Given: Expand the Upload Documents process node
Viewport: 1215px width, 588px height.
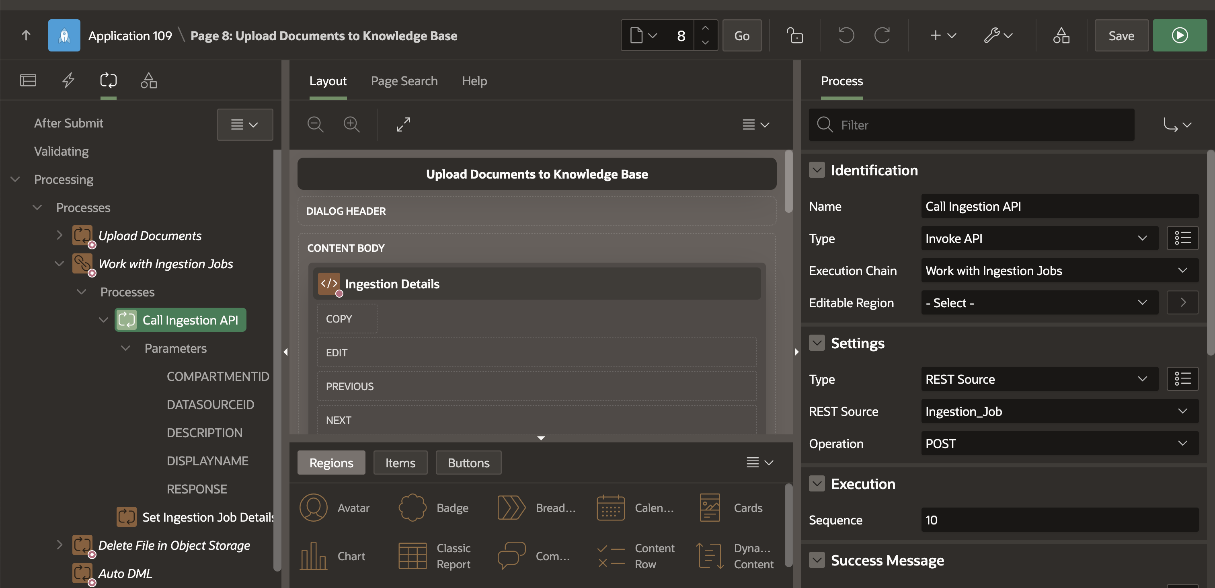Looking at the screenshot, I should (x=60, y=235).
